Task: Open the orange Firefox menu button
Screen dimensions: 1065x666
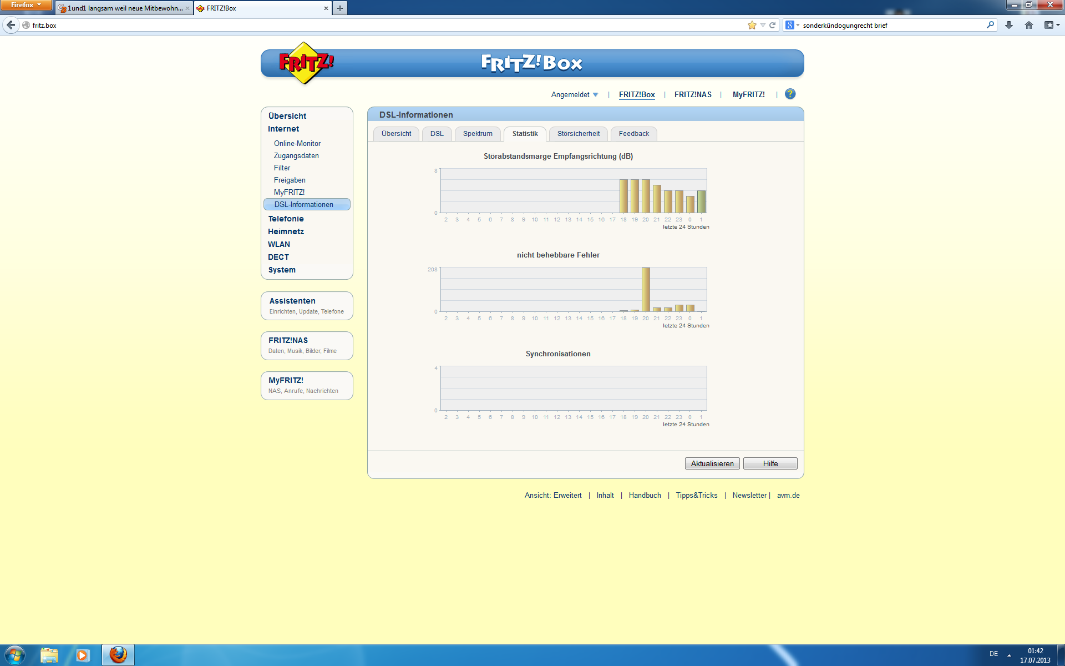Action: coord(26,5)
